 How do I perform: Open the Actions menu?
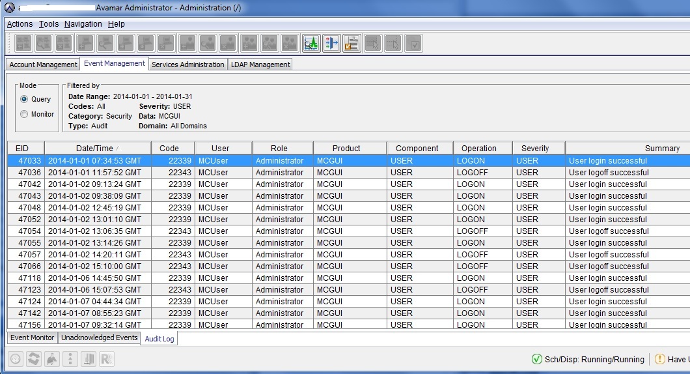(20, 24)
